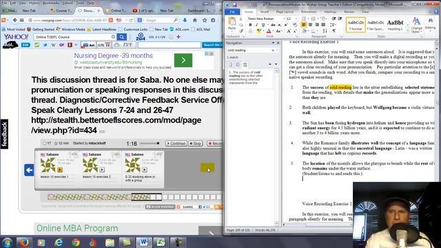Screen dimensions: 441x248
Task: Apply text highlight color in Word
Action: [x=258, y=31]
